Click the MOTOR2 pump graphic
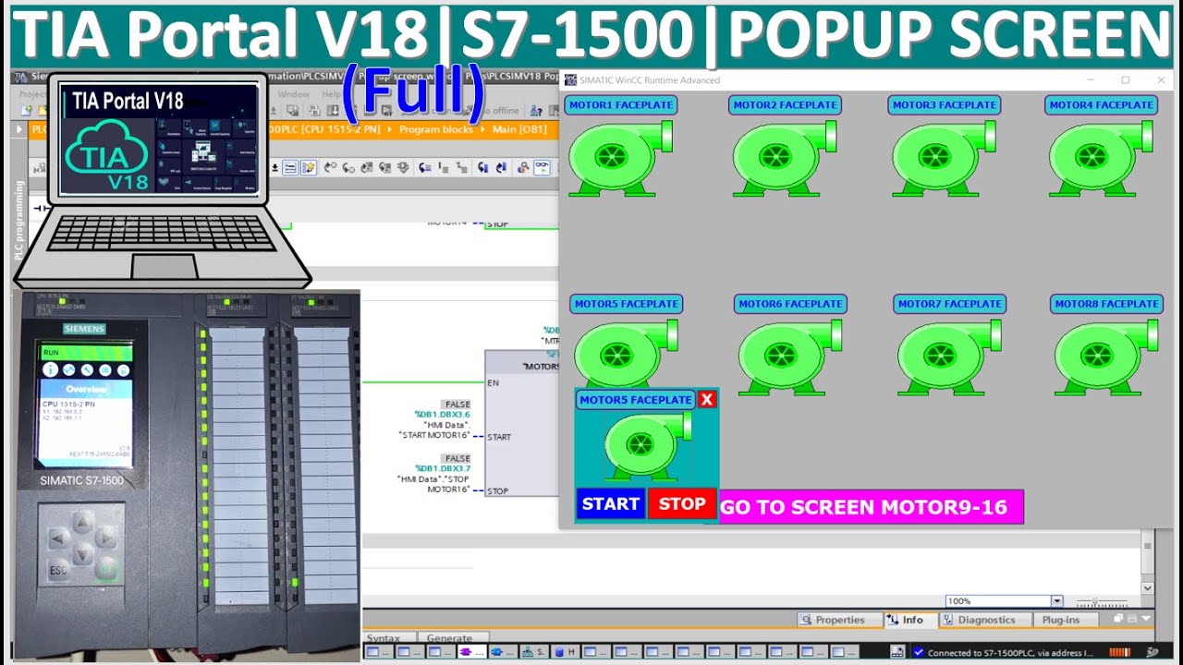Screen dimensions: 1183x665 pyautogui.click(x=784, y=159)
